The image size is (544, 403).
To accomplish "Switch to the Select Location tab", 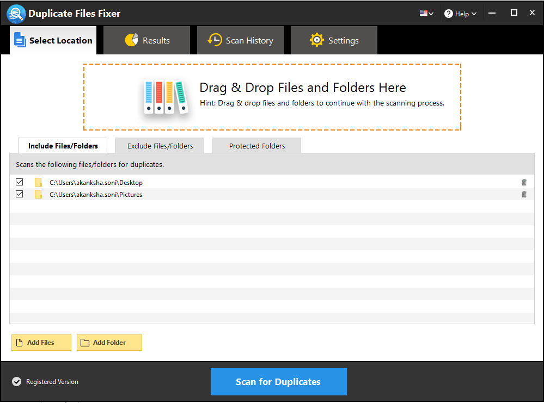I will [x=53, y=41].
